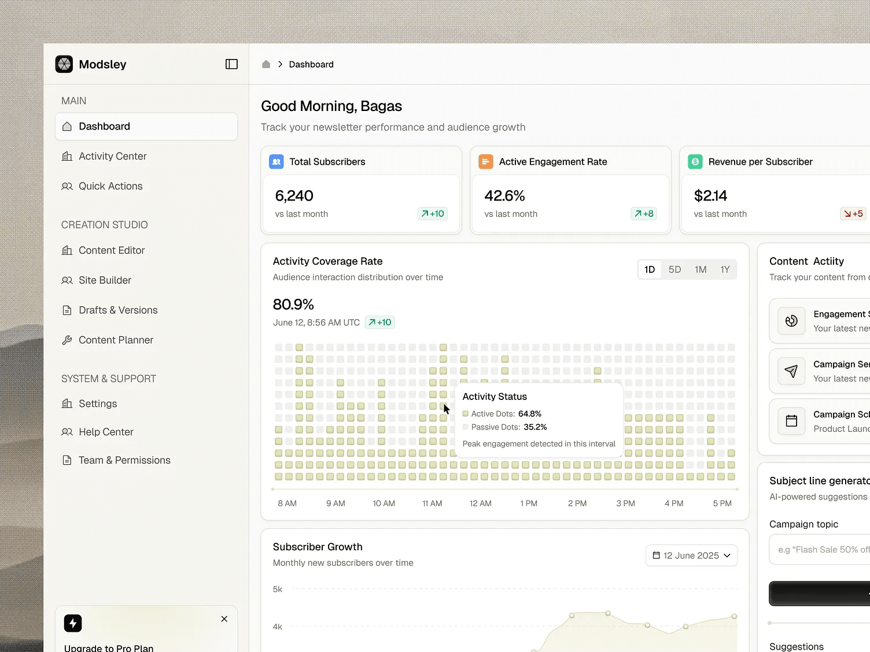This screenshot has width=870, height=652.
Task: Go to Site Builder
Action: click(146, 280)
